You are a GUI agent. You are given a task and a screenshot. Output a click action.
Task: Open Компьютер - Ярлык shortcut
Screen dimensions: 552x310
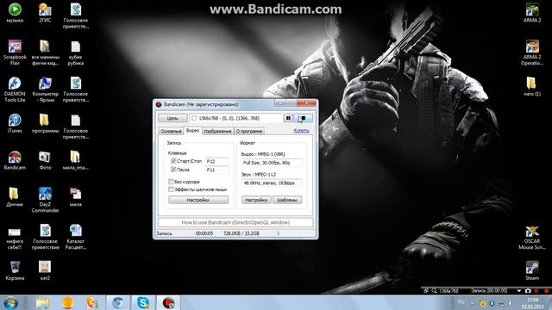[45, 90]
